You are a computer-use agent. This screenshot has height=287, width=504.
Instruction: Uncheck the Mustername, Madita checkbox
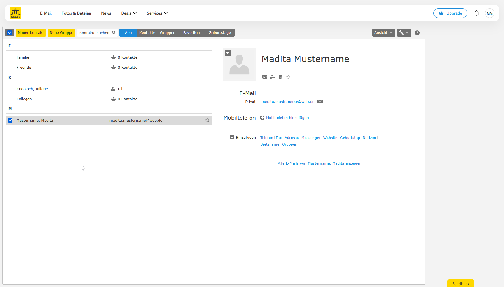[x=10, y=121]
